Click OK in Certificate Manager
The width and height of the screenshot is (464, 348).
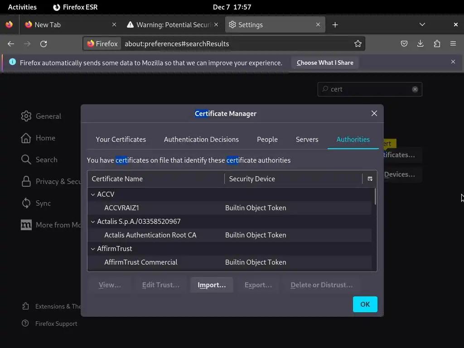pos(365,304)
